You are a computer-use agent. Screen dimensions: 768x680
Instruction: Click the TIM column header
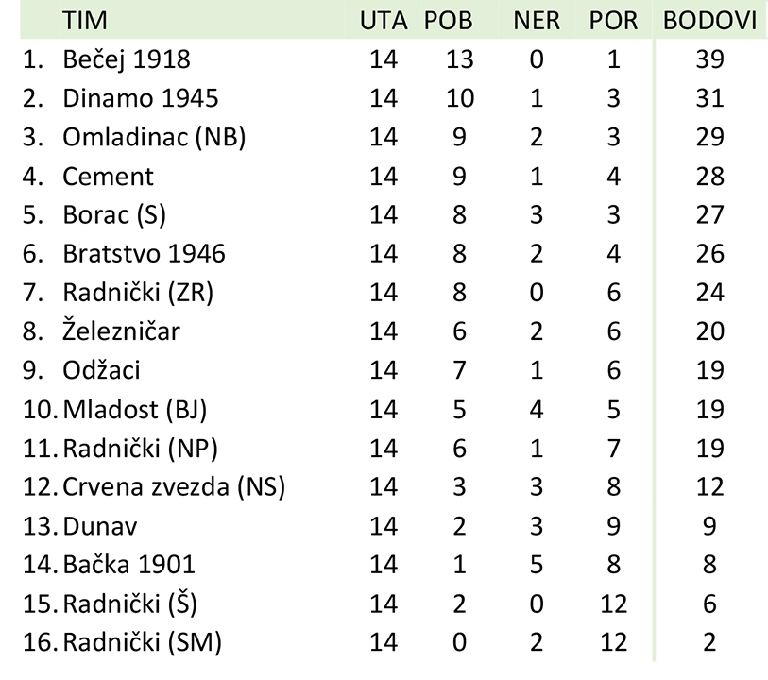(85, 21)
